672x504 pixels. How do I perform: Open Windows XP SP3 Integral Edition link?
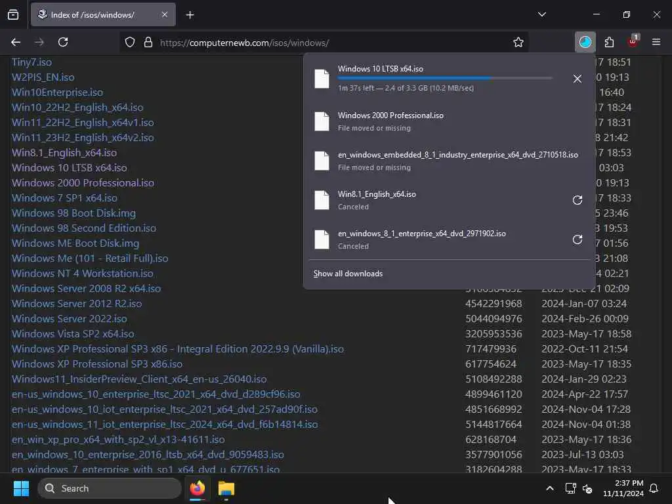177,349
